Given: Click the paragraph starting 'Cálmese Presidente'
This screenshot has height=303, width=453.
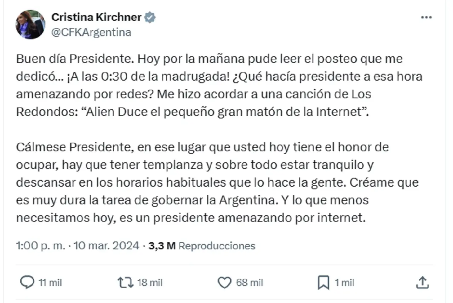Looking at the screenshot, I should 217,182.
